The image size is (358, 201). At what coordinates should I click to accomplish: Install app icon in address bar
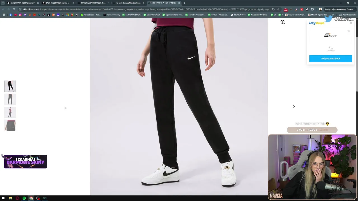(x=273, y=9)
